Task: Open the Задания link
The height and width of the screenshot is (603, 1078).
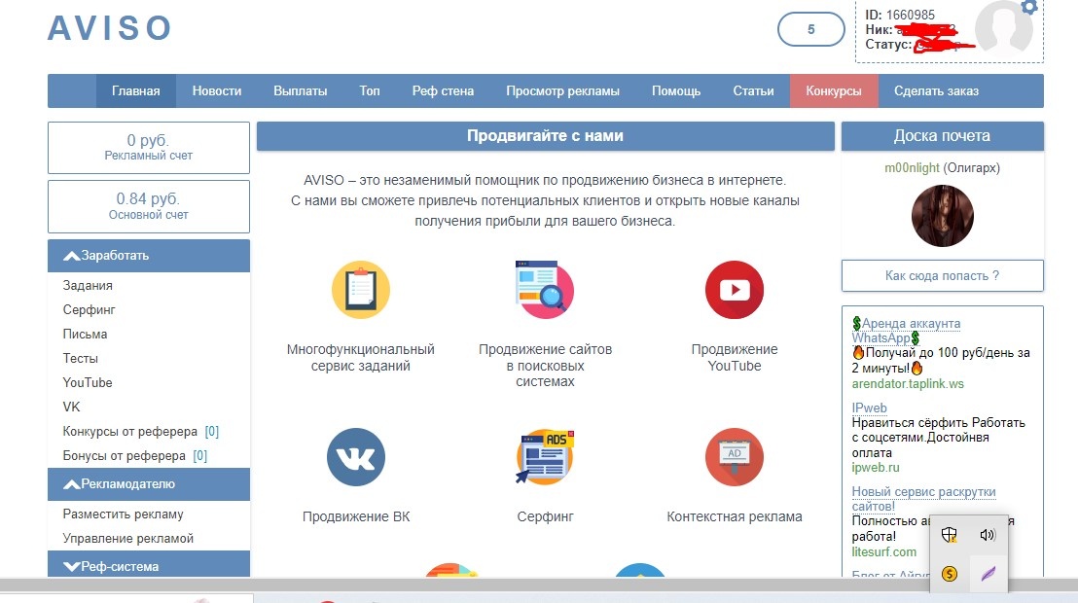Action: coord(88,285)
